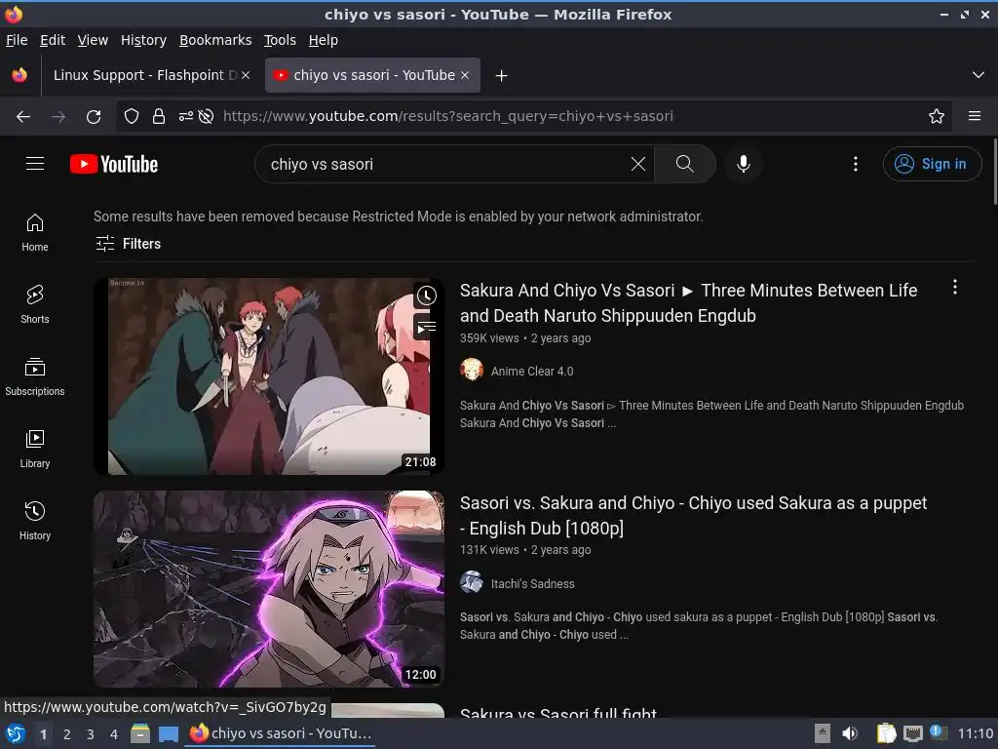Click the tray clipboard icon

885,733
